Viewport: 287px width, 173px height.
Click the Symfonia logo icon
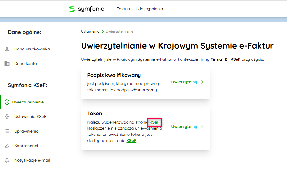[72, 9]
